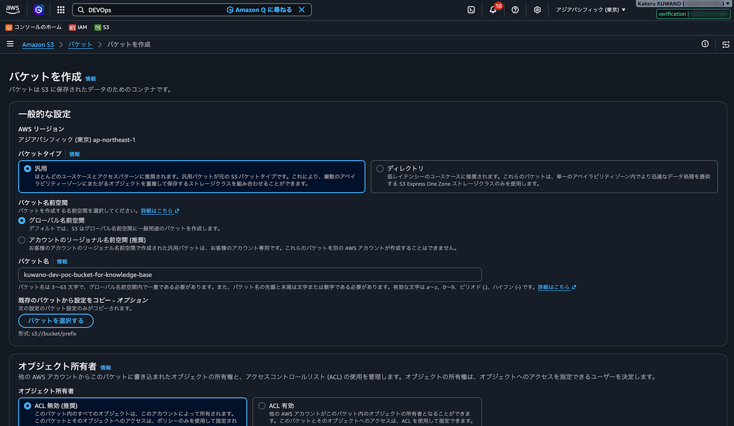Screen dimensions: 734x426
Task: Open the IAM favorite shortcut
Action: pyautogui.click(x=78, y=27)
